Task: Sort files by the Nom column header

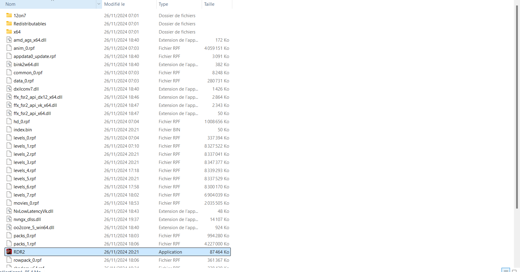Action: click(x=10, y=4)
